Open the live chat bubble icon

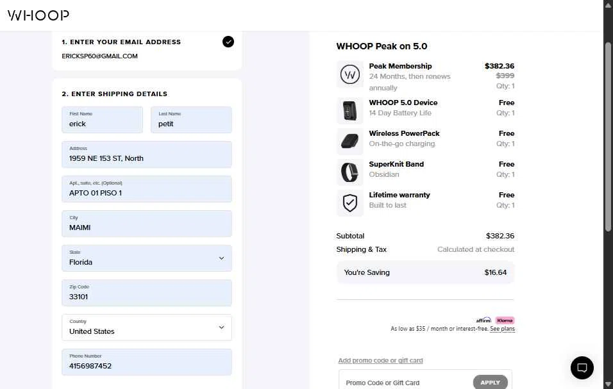(x=582, y=367)
